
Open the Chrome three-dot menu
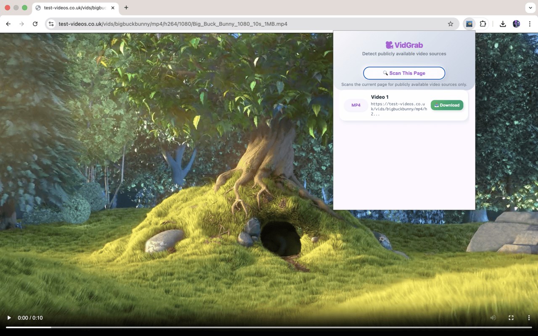(x=530, y=24)
